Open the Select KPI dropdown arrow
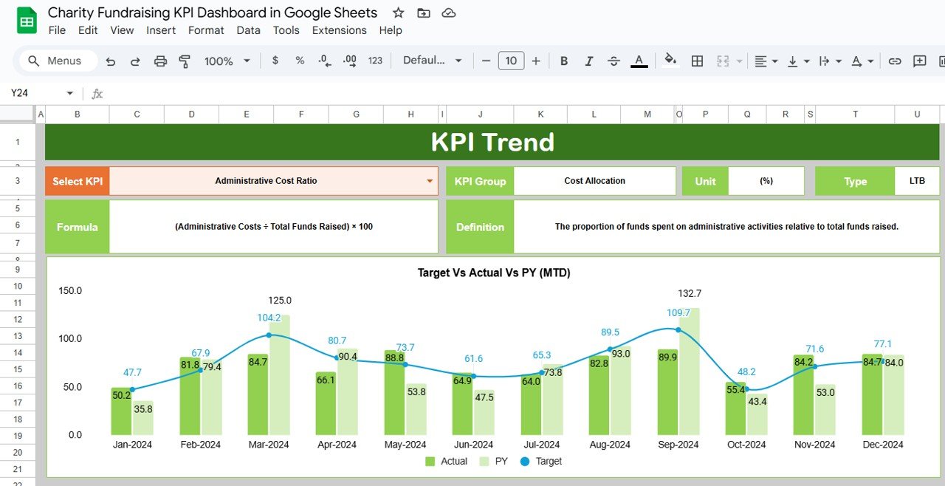 tap(430, 181)
